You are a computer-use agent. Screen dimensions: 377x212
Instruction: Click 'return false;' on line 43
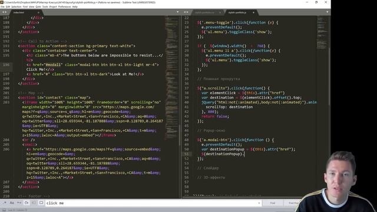tap(216, 117)
